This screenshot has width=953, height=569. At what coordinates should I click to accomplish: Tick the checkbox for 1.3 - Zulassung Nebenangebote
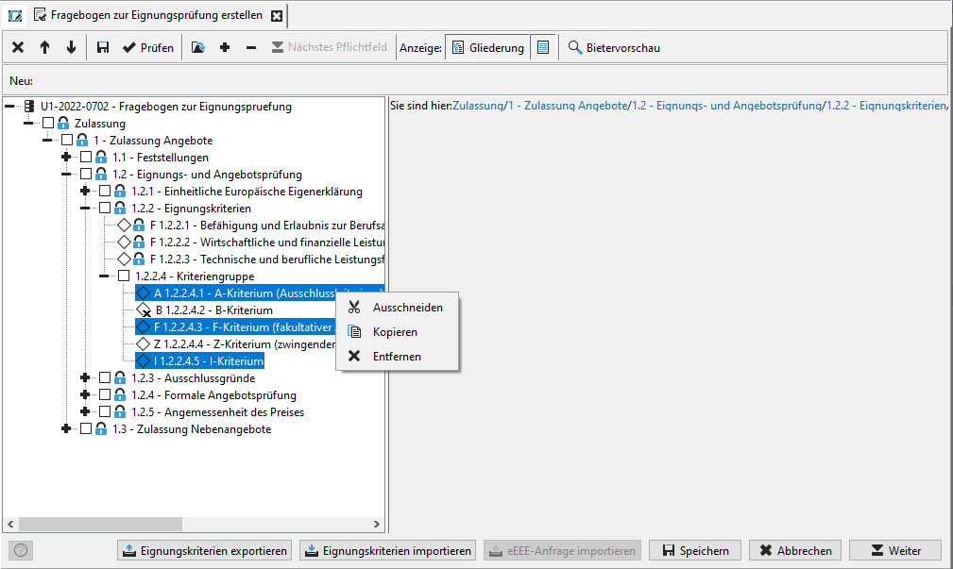[86, 429]
